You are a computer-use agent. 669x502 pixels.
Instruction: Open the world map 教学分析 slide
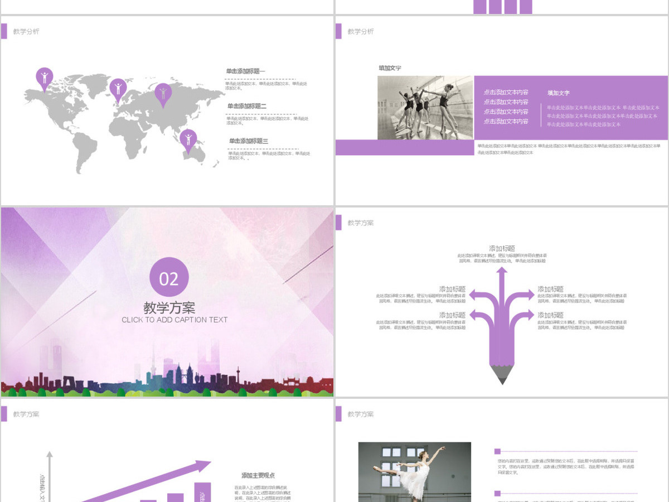pos(167,110)
